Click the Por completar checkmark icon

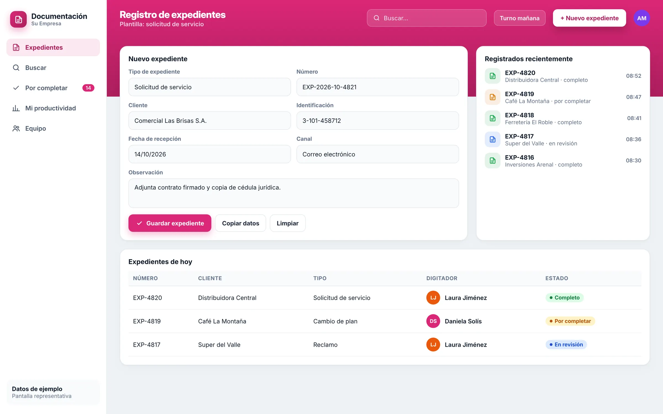tap(16, 88)
